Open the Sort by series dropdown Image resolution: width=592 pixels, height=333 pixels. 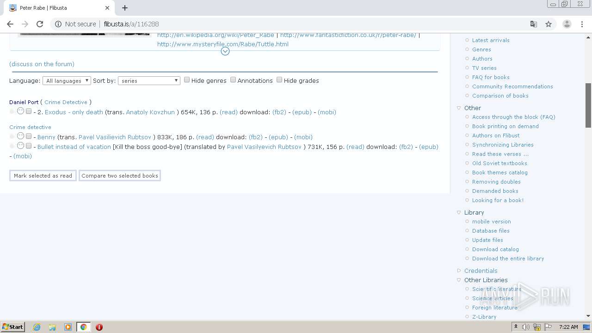(x=149, y=80)
